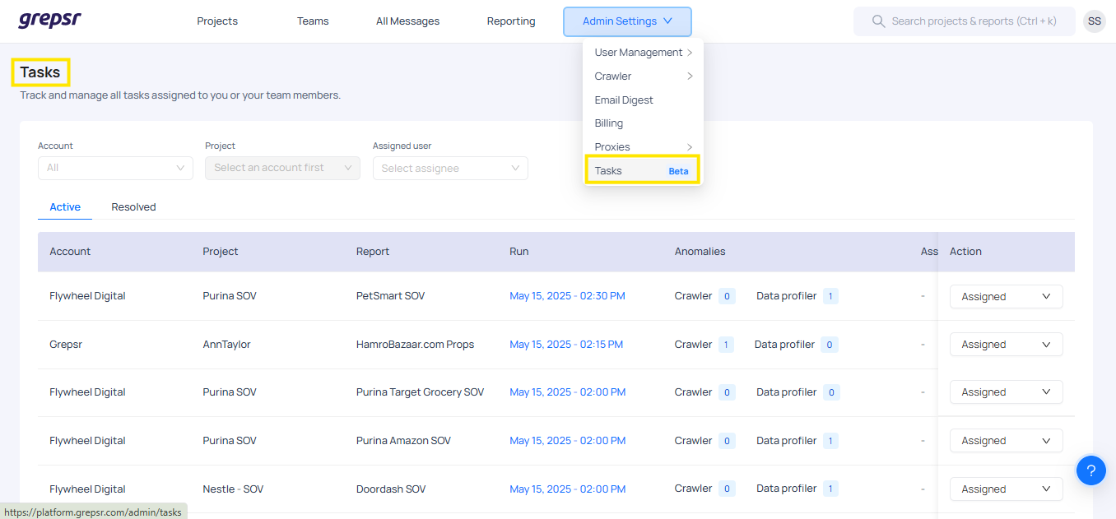Click Data profiler count badge for PetSmart SOV
The height and width of the screenshot is (519, 1116).
coord(830,296)
